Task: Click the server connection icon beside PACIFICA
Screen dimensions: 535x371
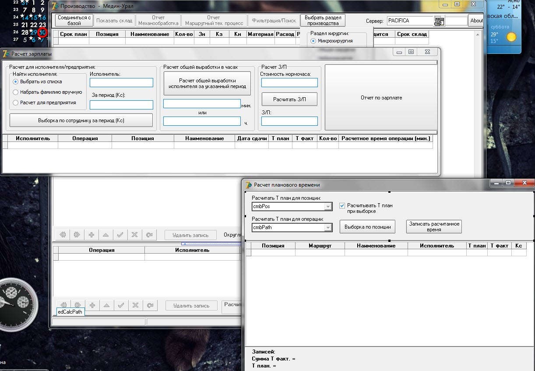Action: point(439,21)
